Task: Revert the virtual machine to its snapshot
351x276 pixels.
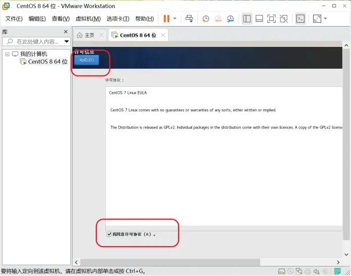Action: [x=218, y=19]
